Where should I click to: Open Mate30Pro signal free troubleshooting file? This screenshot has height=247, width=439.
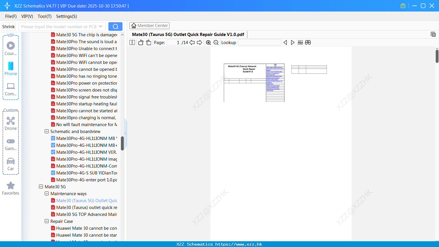84,97
